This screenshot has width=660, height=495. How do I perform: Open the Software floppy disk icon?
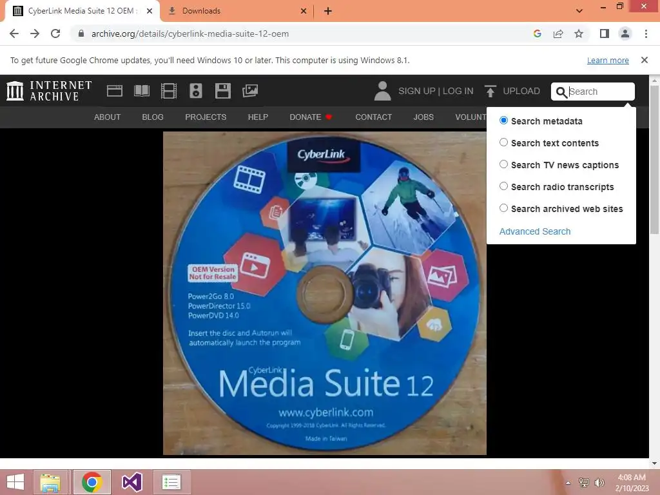coord(222,91)
